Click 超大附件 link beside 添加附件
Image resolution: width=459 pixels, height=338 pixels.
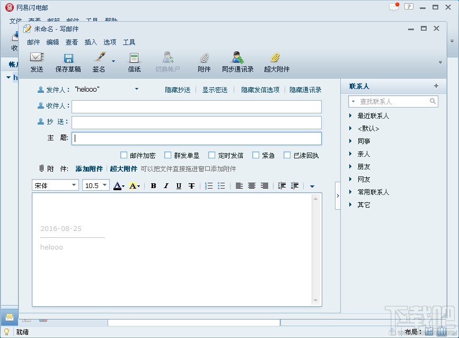123,169
